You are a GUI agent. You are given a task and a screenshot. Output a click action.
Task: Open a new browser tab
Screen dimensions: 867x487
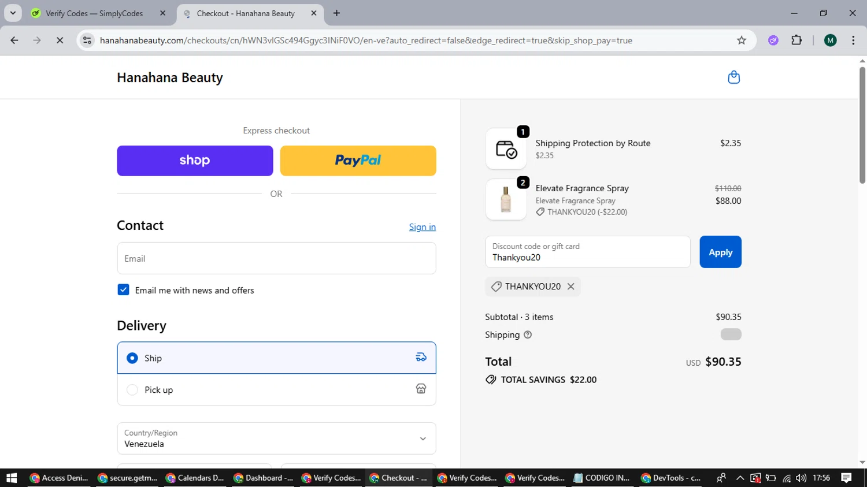(x=337, y=13)
